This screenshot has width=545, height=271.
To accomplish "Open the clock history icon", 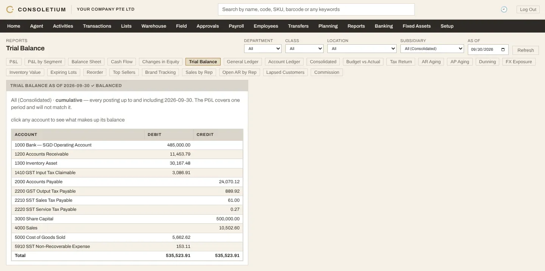I will click(x=504, y=9).
